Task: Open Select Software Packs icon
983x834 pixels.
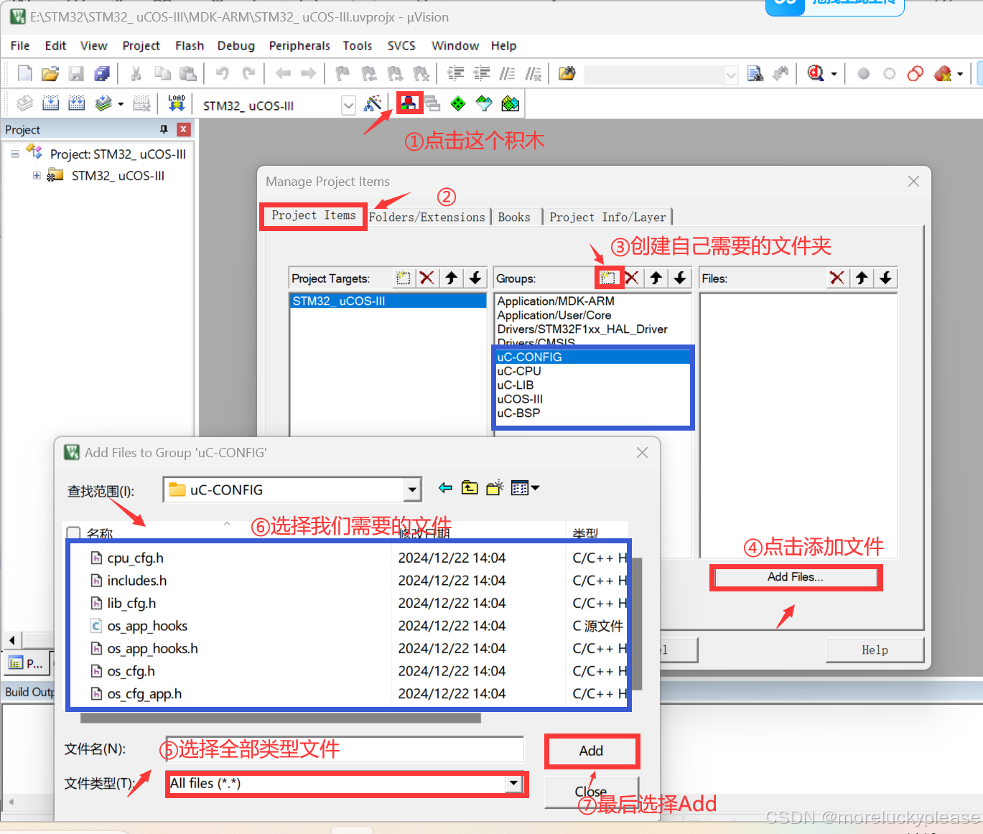Action: click(484, 104)
